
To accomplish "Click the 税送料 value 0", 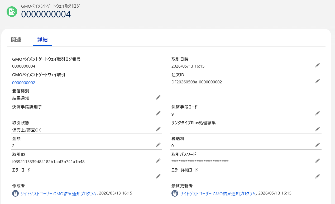I will point(173,146).
